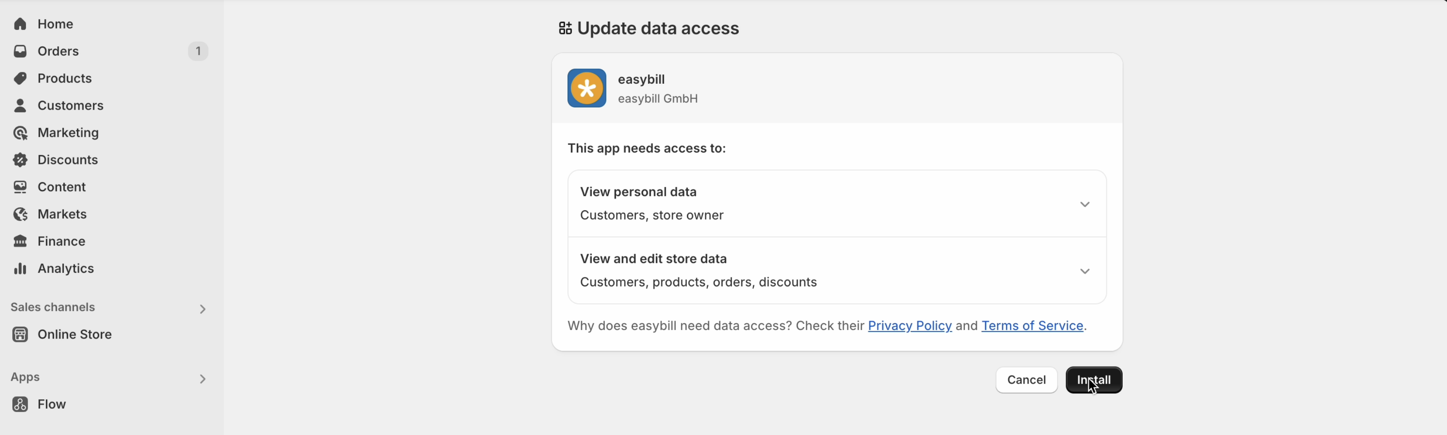This screenshot has height=435, width=1447.
Task: Open the Online Store sales channel
Action: point(75,334)
